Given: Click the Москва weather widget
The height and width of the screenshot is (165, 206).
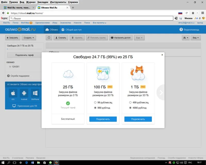Looking at the screenshot, I should click(192, 18).
